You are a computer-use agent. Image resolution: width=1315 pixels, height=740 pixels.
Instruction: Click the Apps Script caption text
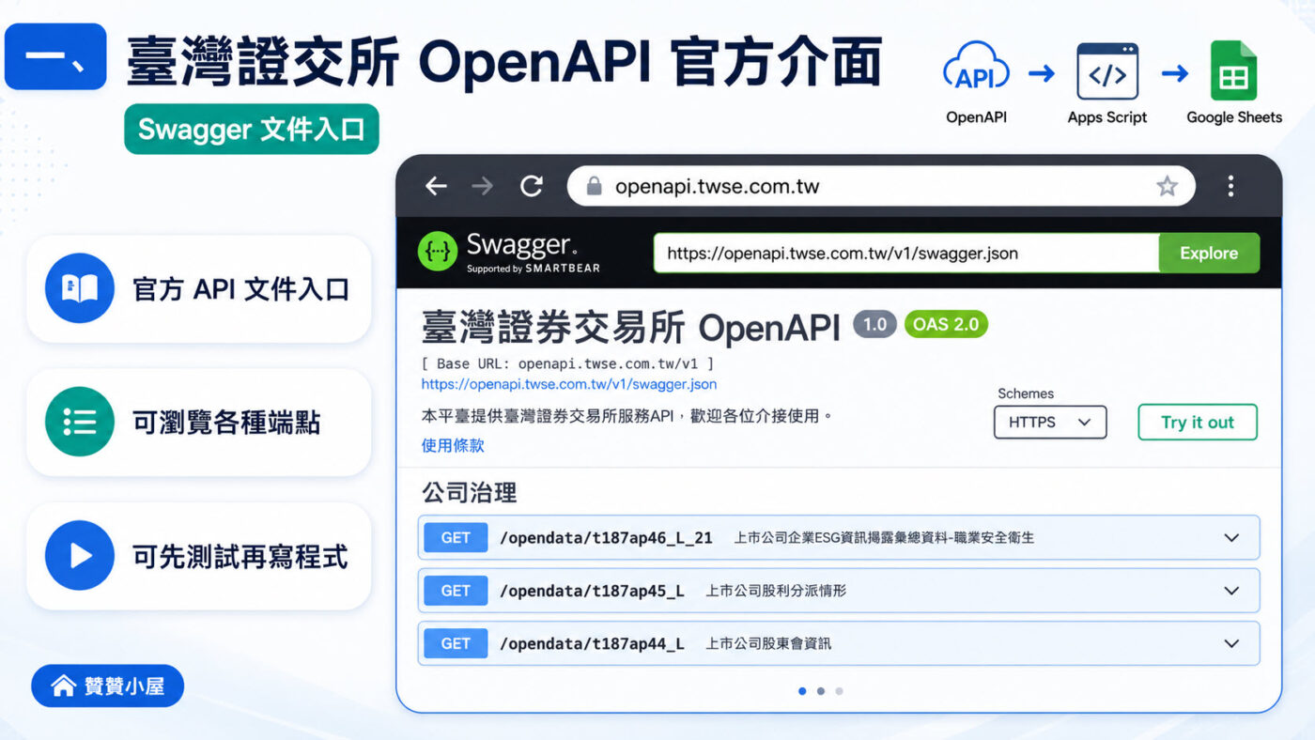click(x=1107, y=117)
